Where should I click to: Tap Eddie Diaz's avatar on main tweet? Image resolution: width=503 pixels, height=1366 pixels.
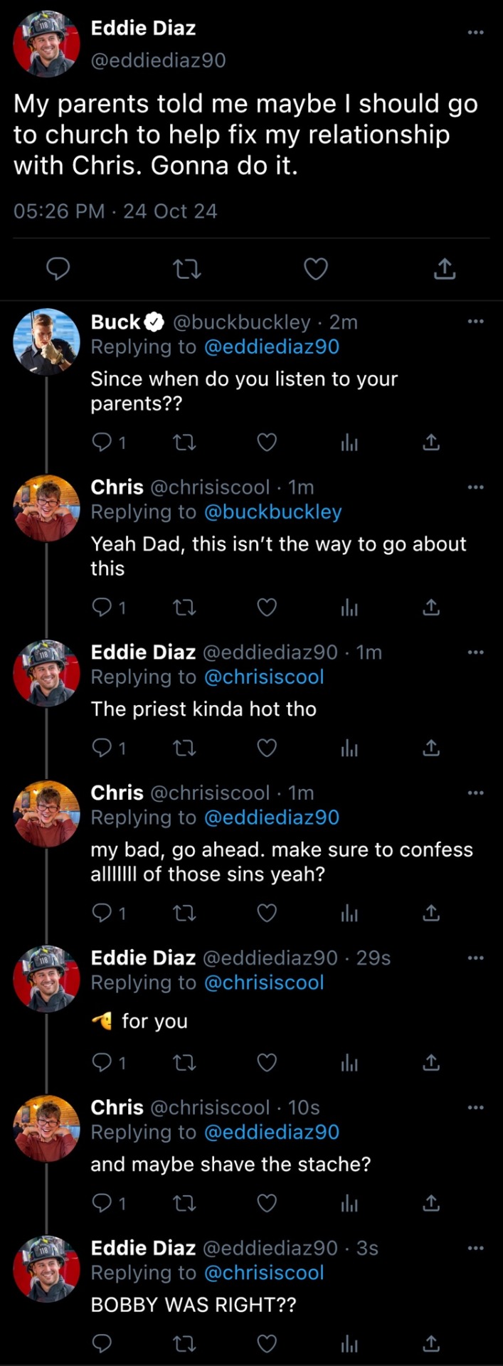pyautogui.click(x=46, y=44)
